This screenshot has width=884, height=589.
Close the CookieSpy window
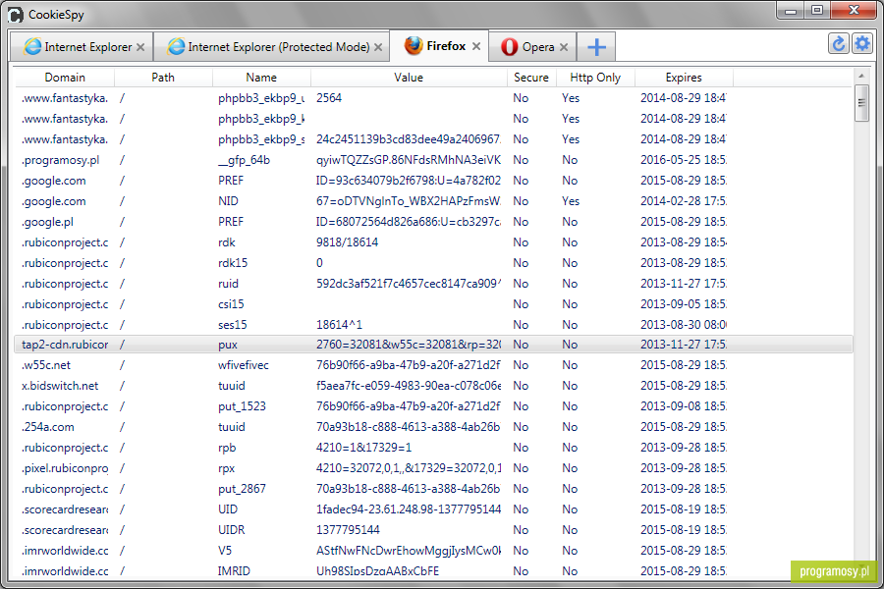point(854,10)
